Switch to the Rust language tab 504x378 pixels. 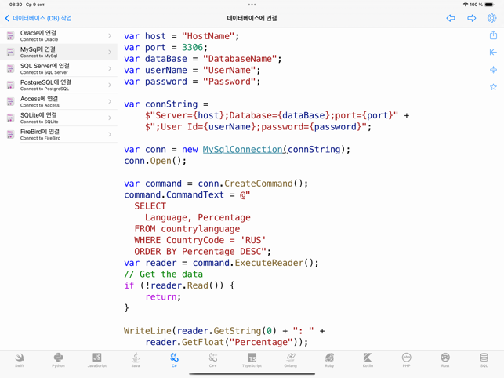445,360
